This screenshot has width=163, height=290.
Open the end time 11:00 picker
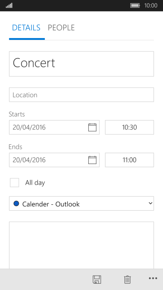click(129, 160)
